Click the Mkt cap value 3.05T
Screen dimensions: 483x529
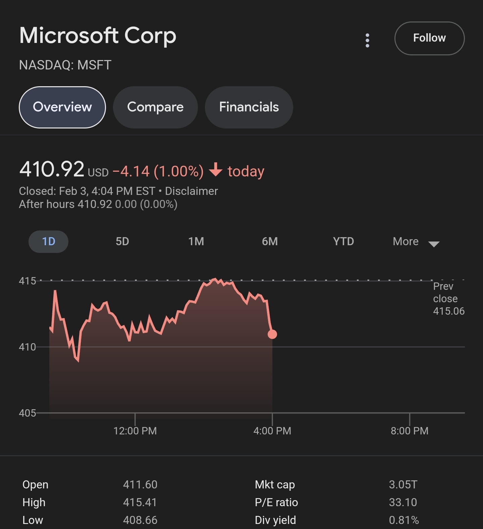(x=403, y=484)
